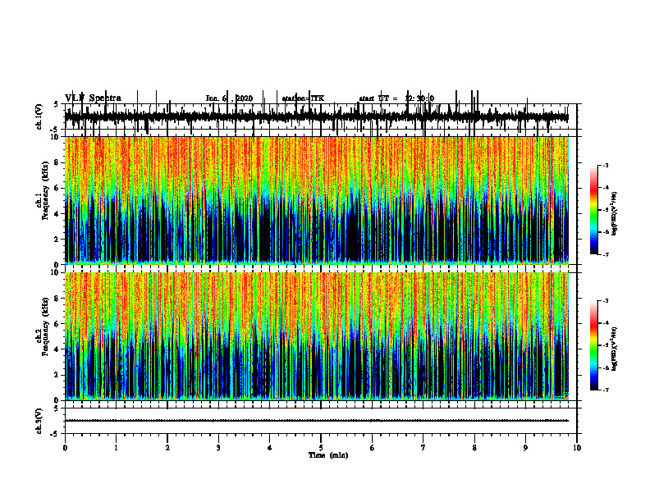Click time axis tick label "1"
Image resolution: width=650 pixels, height=502 pixels.
click(x=116, y=448)
